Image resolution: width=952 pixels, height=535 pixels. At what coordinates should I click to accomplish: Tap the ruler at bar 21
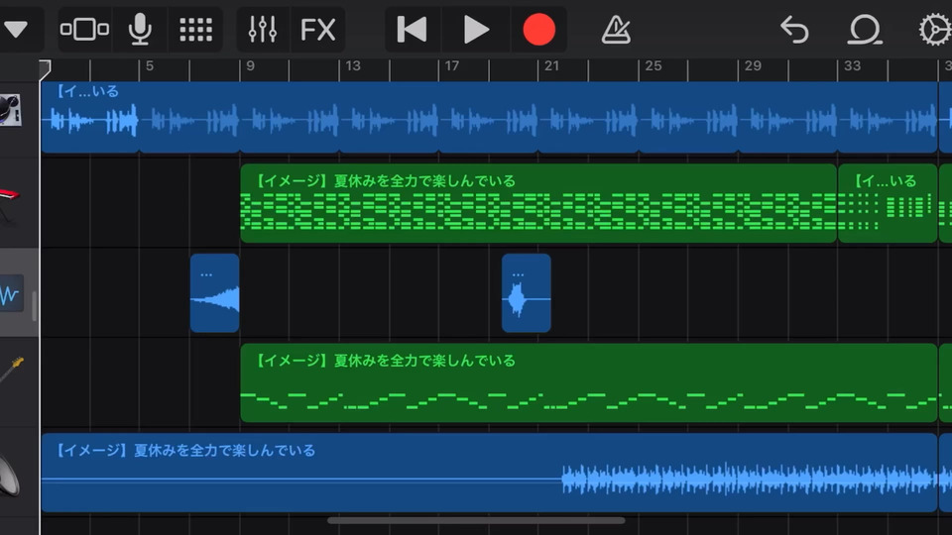[x=551, y=66]
